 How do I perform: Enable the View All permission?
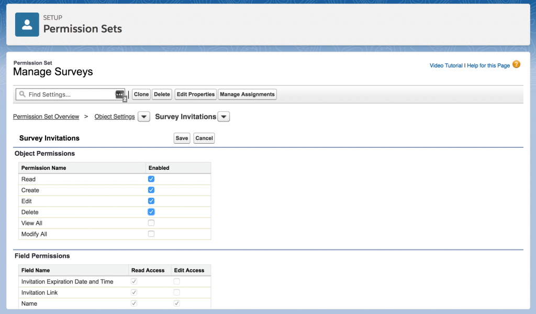point(151,223)
